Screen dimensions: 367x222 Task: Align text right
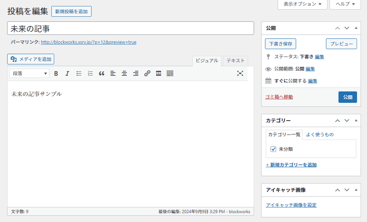[136, 73]
